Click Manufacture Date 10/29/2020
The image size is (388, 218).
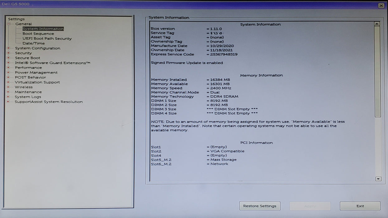coord(222,46)
